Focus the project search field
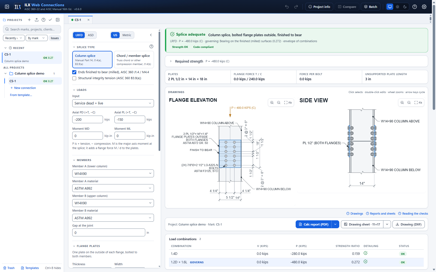Viewport: 436px width, 272px height. pos(32,29)
